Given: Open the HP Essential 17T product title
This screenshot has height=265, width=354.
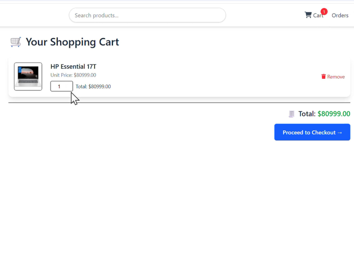Looking at the screenshot, I should coord(73,66).
